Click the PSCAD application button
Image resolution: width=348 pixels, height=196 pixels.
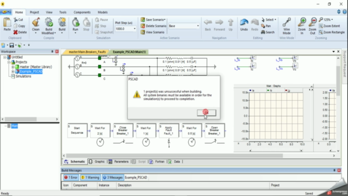[x=6, y=12]
